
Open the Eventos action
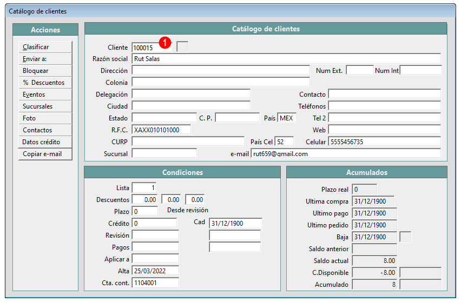click(45, 95)
